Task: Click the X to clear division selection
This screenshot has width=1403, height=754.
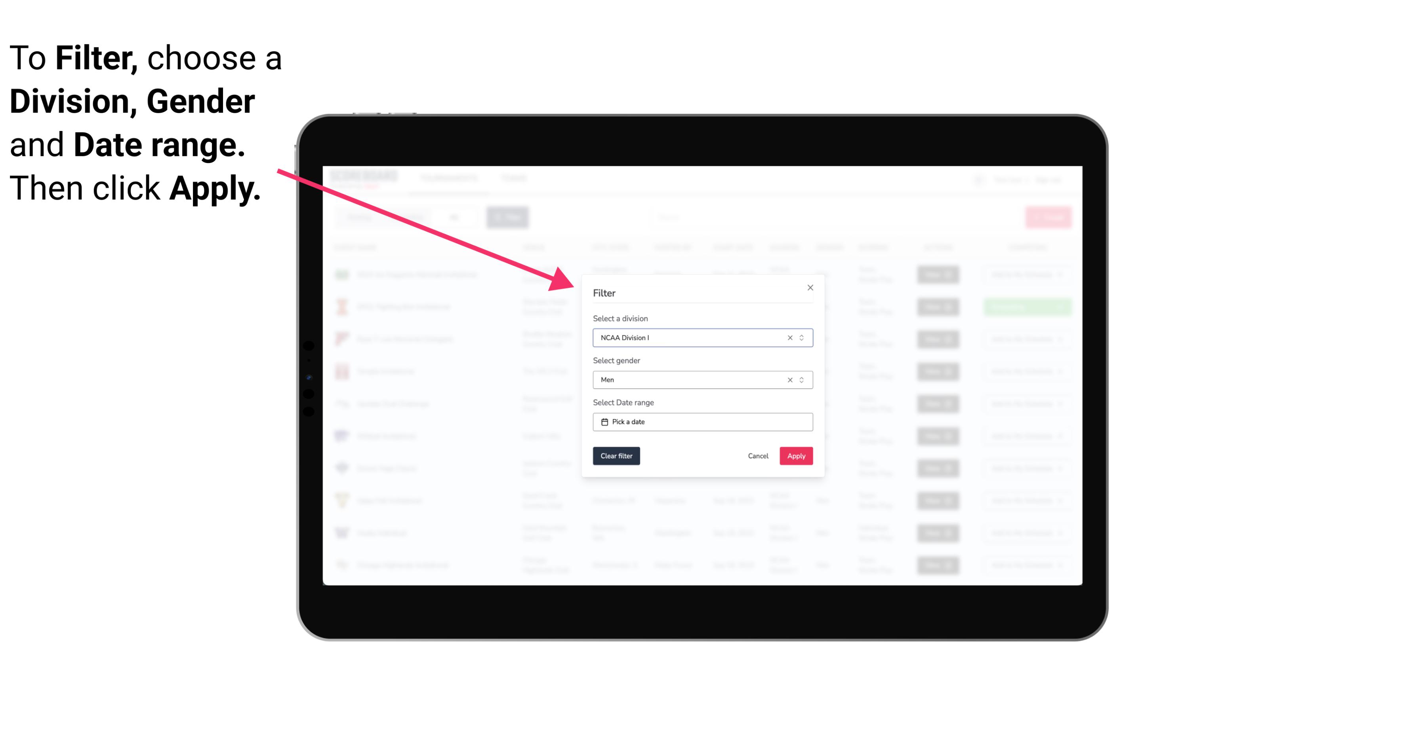Action: pyautogui.click(x=789, y=338)
